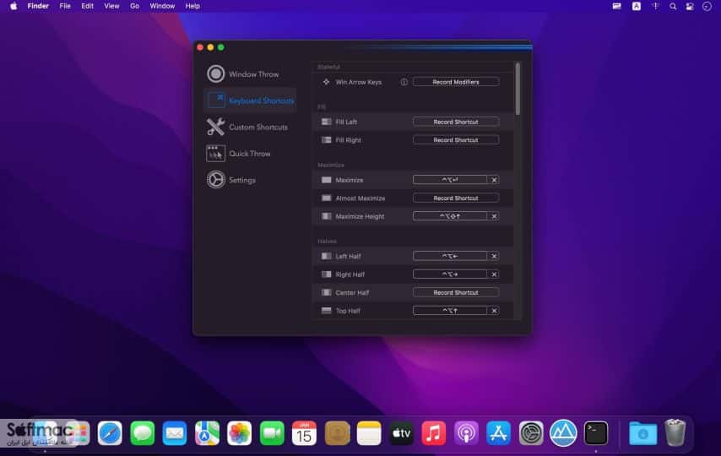The height and width of the screenshot is (456, 721).
Task: Open the Go menu
Action: tap(134, 6)
